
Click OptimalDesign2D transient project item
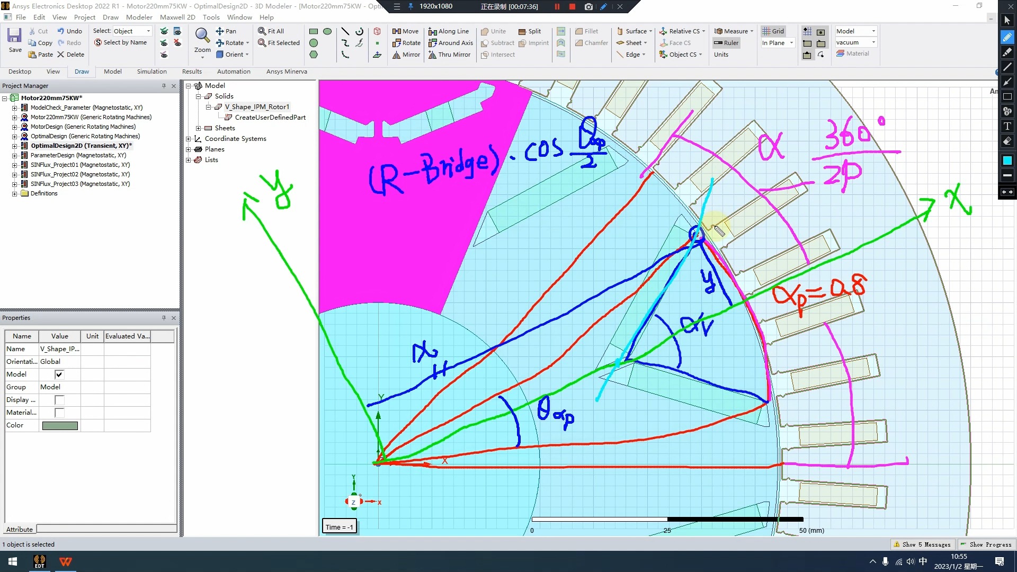click(x=81, y=145)
